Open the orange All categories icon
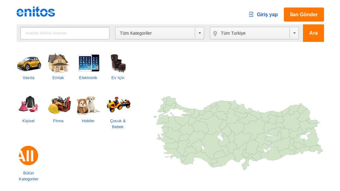This screenshot has height=191, width=340. point(29,155)
